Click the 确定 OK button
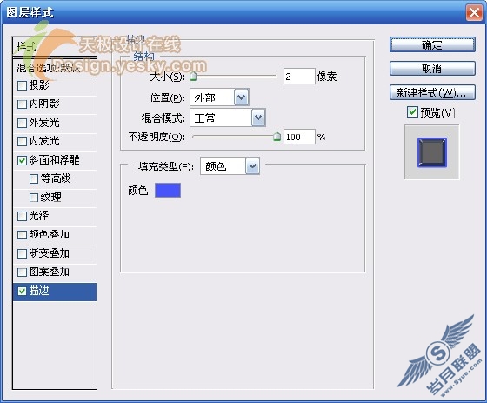This screenshot has height=403, width=487. (x=432, y=45)
